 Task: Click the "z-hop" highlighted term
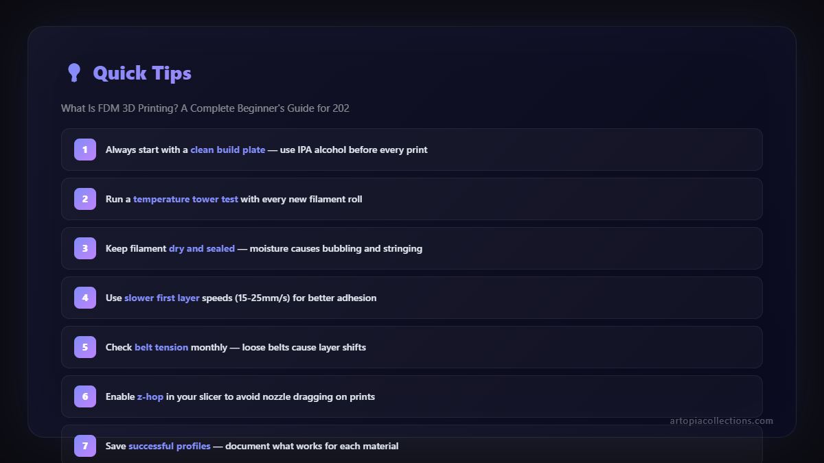(150, 396)
